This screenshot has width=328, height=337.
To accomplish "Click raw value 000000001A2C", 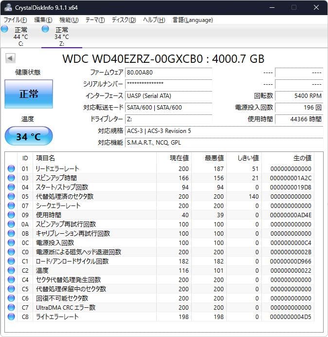I will pos(291,178).
